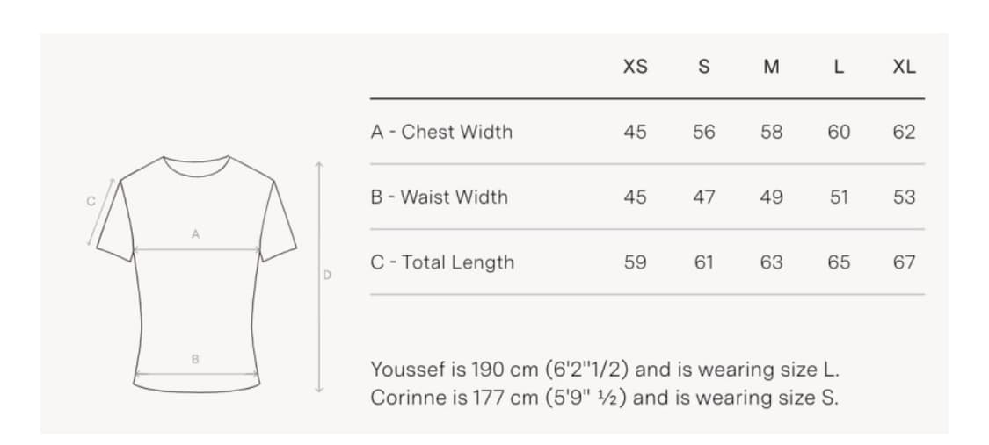Select the "B - Waist Width" row label
This screenshot has height=445, width=989.
coord(439,197)
